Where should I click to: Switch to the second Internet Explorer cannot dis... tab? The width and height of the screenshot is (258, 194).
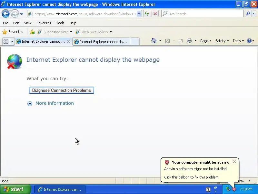pyautogui.click(x=101, y=42)
